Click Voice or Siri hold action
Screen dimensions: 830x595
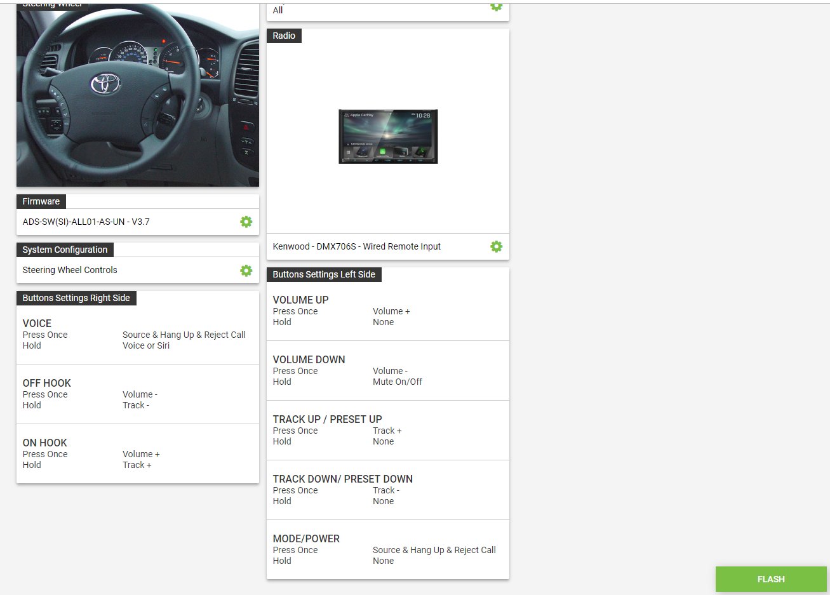click(x=146, y=345)
